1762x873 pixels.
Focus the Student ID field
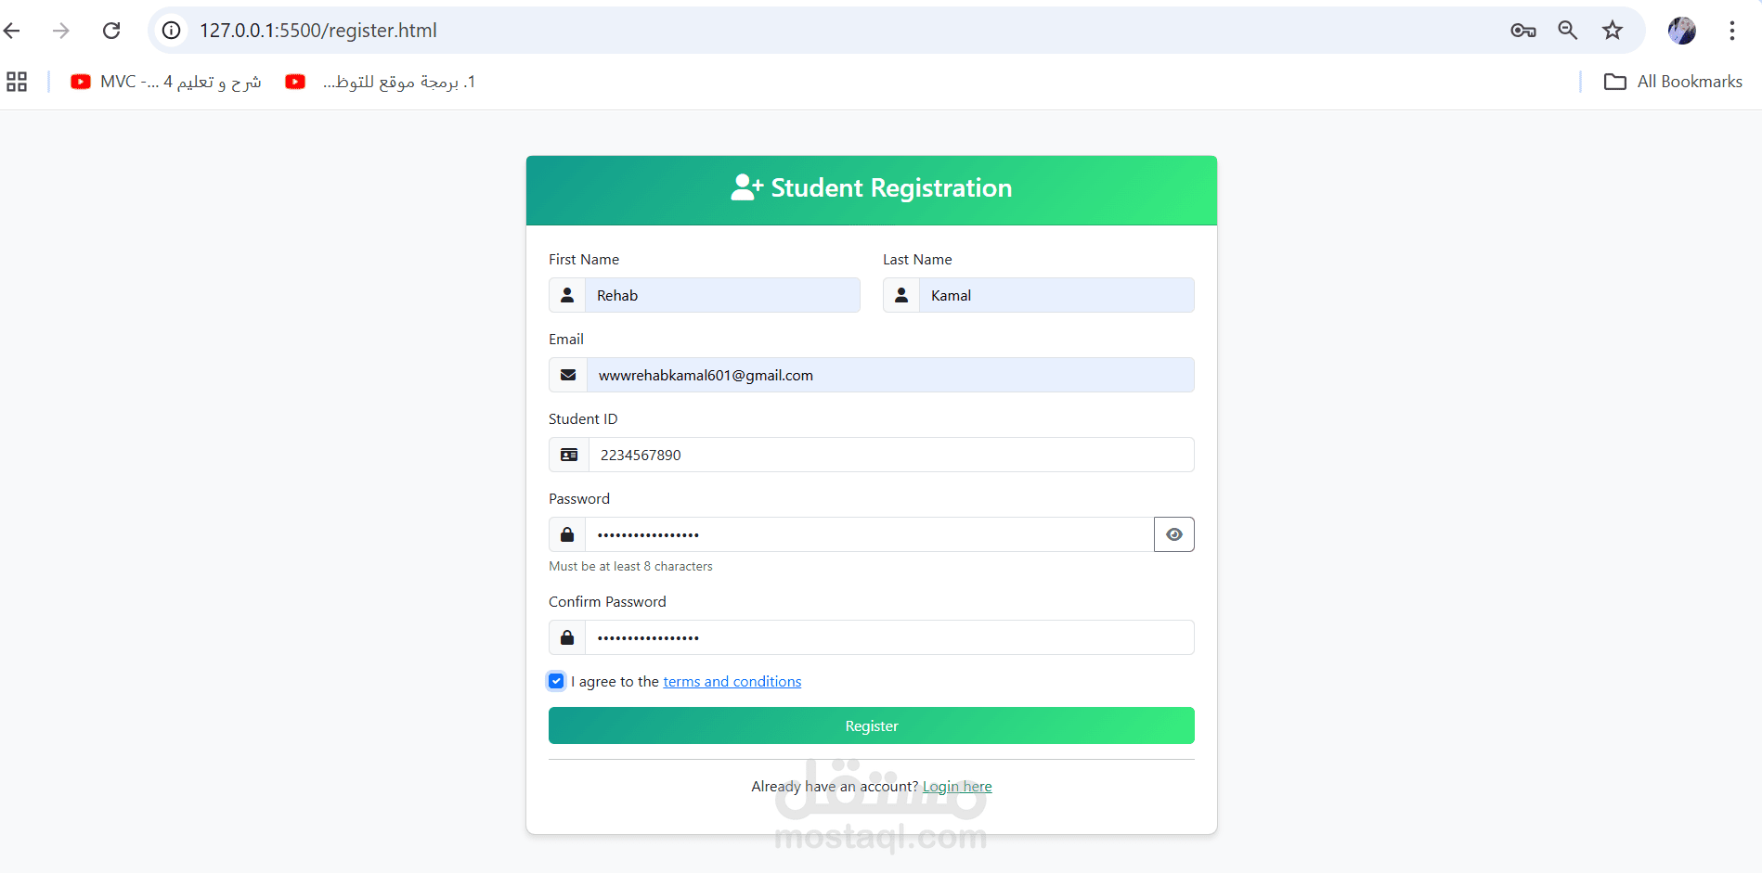tap(891, 455)
